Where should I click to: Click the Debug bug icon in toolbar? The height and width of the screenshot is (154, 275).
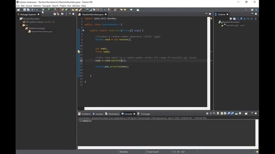(37, 10)
